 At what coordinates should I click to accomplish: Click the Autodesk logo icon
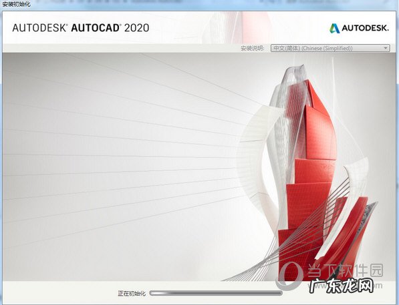coord(334,28)
